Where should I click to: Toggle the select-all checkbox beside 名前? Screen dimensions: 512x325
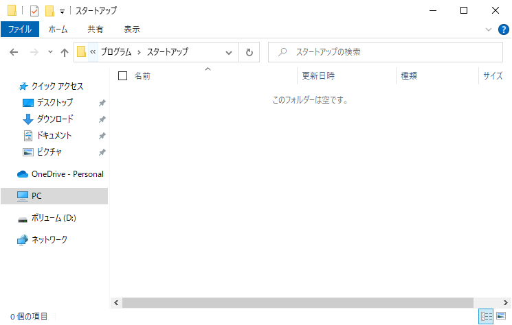123,76
